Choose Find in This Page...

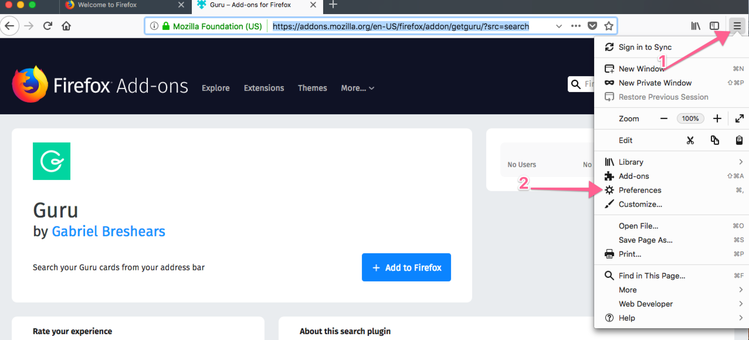(x=672, y=276)
